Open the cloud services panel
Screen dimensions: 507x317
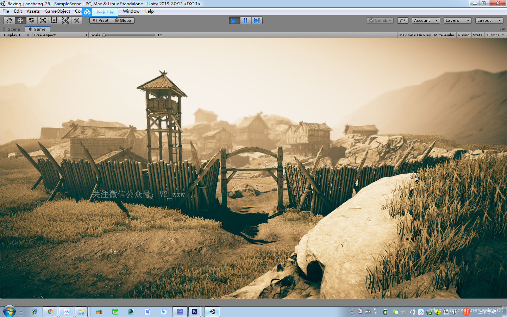[x=403, y=20]
